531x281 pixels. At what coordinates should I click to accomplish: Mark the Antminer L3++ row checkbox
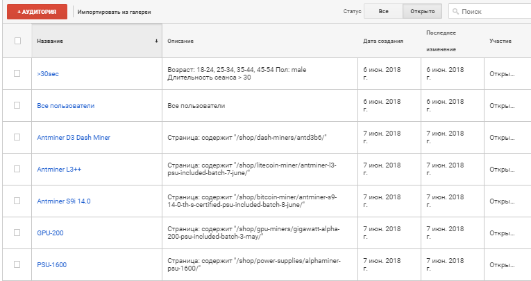point(17,169)
